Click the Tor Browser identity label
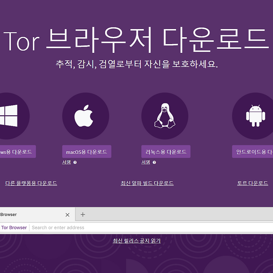 click(14, 228)
